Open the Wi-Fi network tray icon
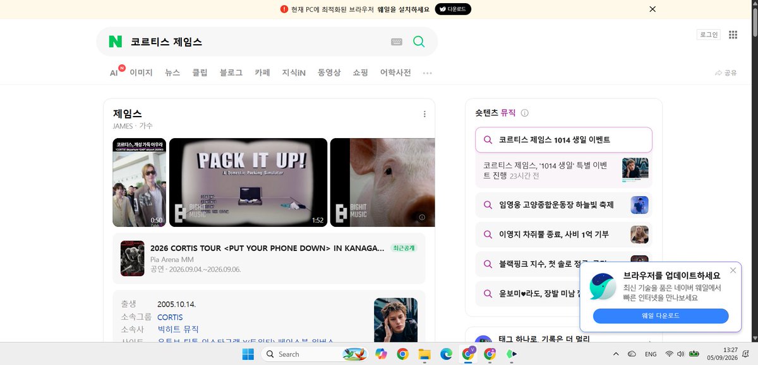Image resolution: width=758 pixels, height=365 pixels. coord(670,354)
